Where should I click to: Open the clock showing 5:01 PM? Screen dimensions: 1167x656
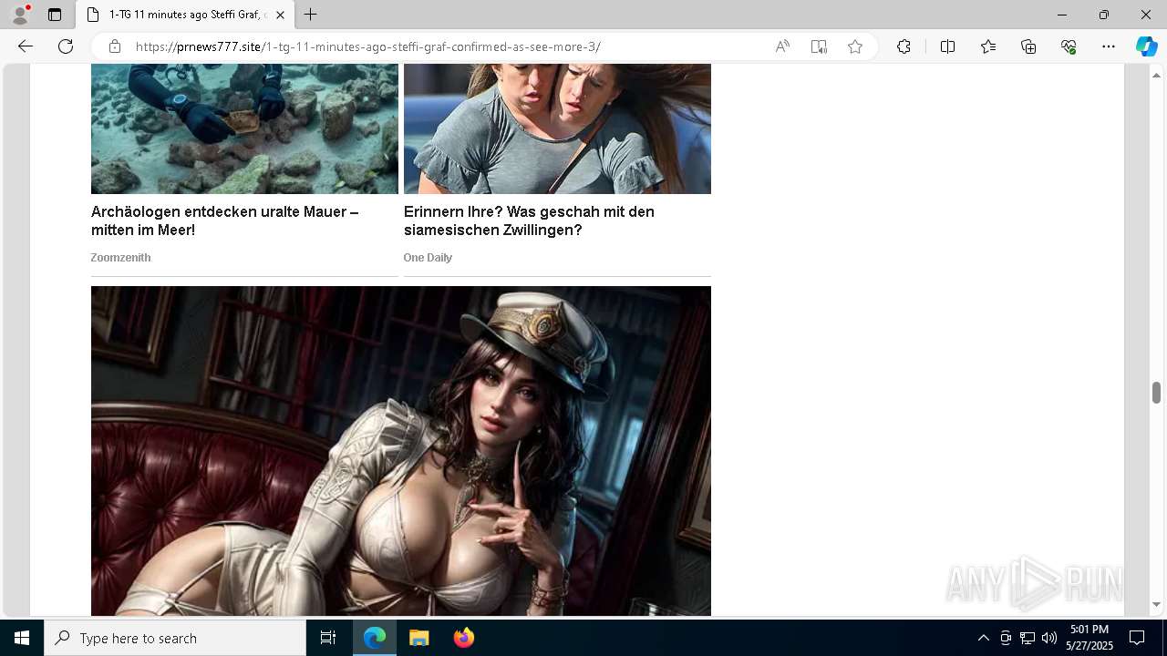pyautogui.click(x=1090, y=638)
